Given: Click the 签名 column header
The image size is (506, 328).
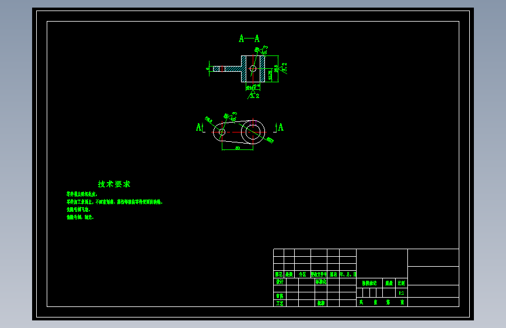Looking at the screenshot, I should (x=333, y=274).
